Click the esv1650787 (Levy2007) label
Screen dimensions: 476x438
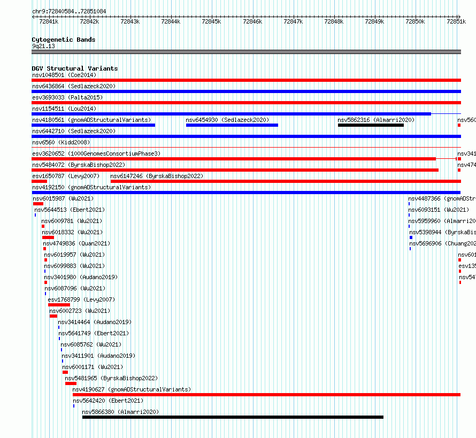tap(66, 176)
